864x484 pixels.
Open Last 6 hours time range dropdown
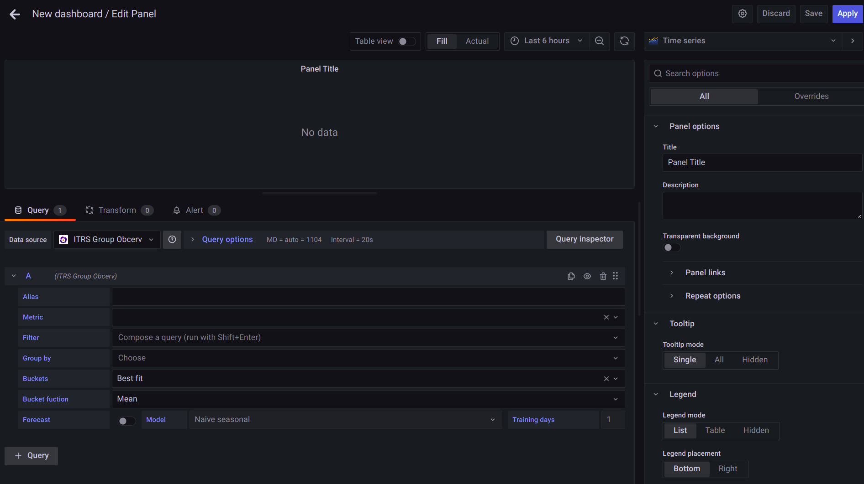pos(547,41)
